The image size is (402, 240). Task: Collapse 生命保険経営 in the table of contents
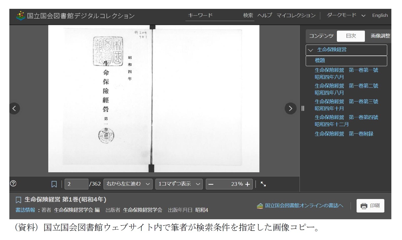tap(311, 50)
